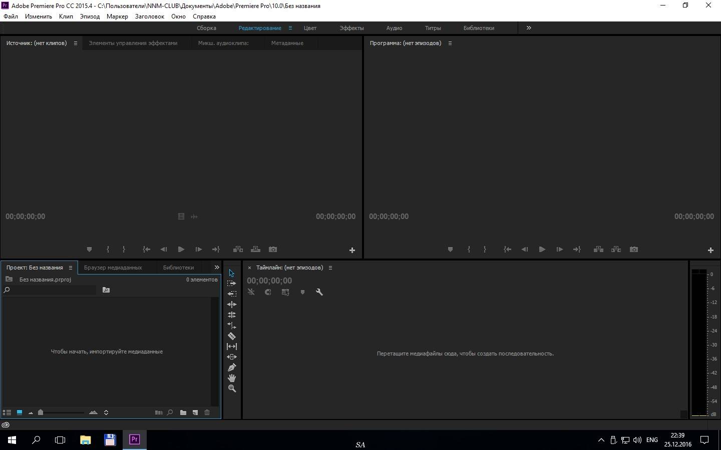Switch to the Эффекты workspace tab
Screen dimensions: 721x450
click(x=351, y=28)
